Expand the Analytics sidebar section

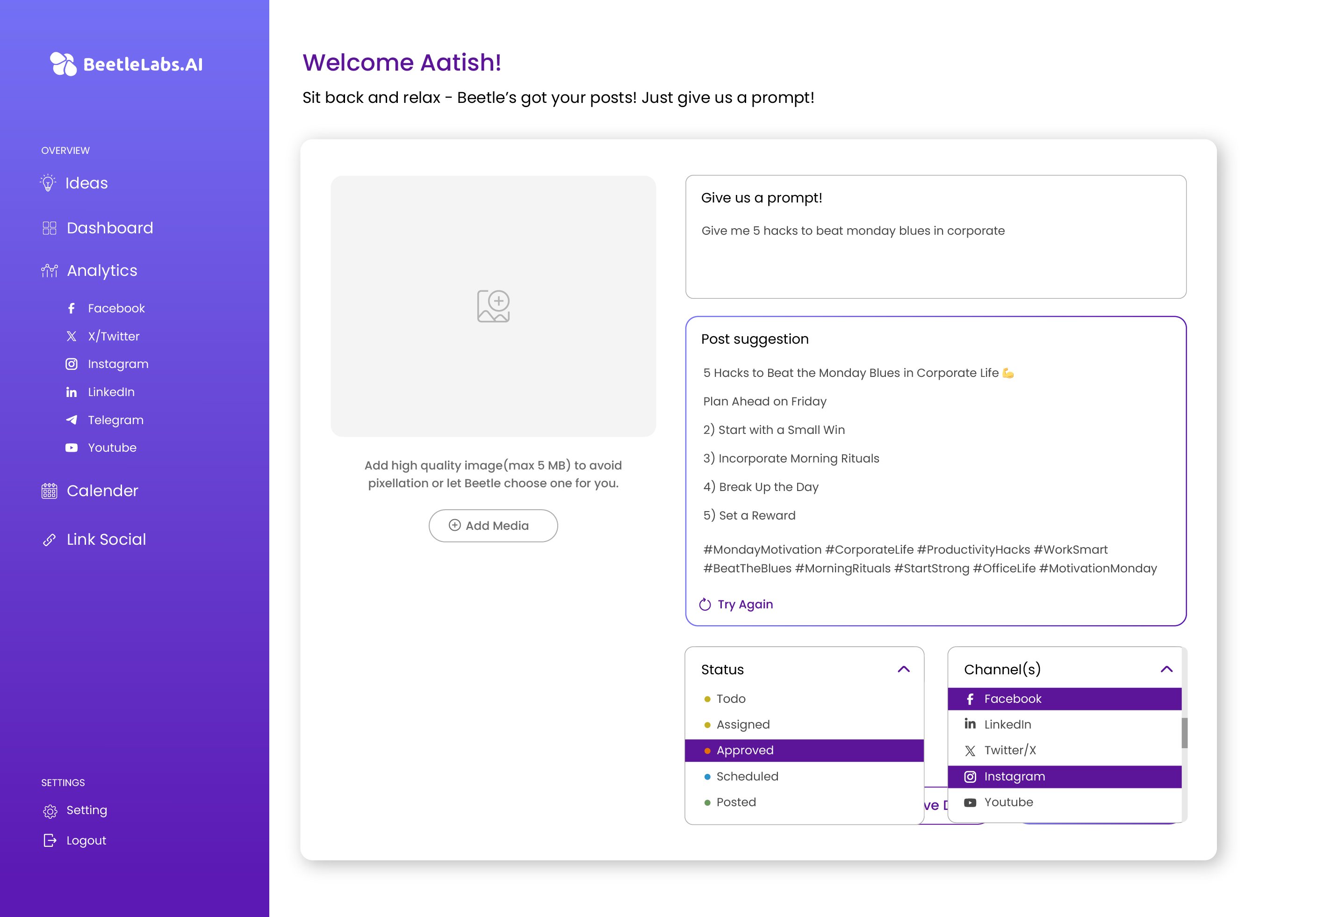[x=101, y=271]
